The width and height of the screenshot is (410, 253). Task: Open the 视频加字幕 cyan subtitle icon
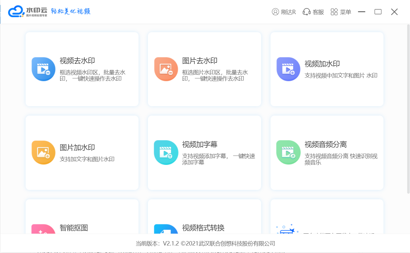point(166,153)
